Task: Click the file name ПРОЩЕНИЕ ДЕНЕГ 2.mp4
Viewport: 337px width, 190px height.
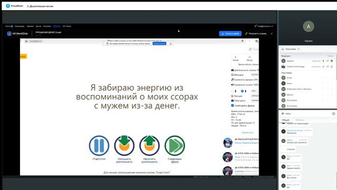Action: tap(48, 32)
